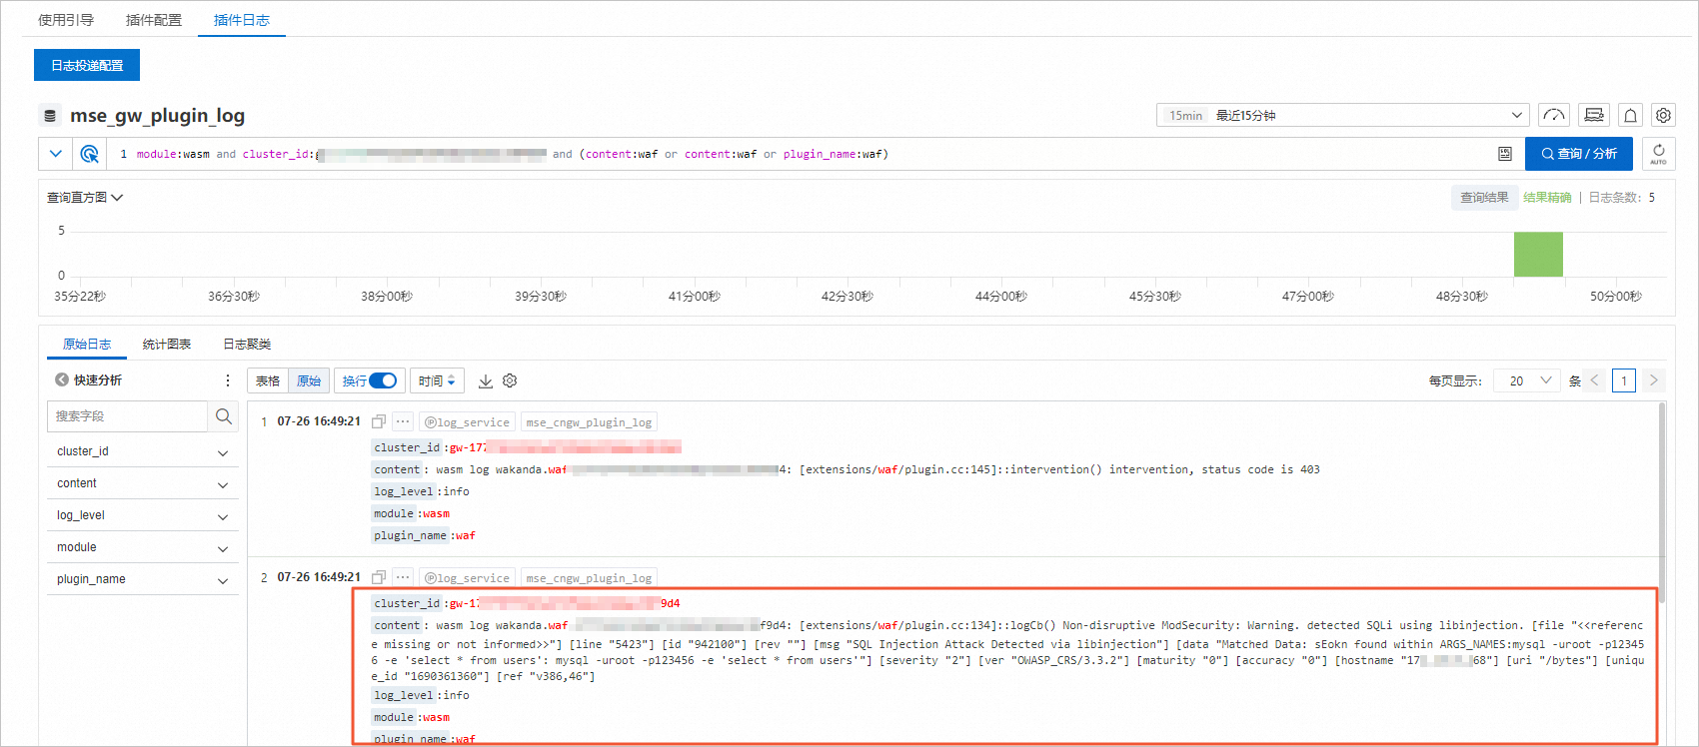
Task: Toggle the line wrap switch
Action: point(383,380)
